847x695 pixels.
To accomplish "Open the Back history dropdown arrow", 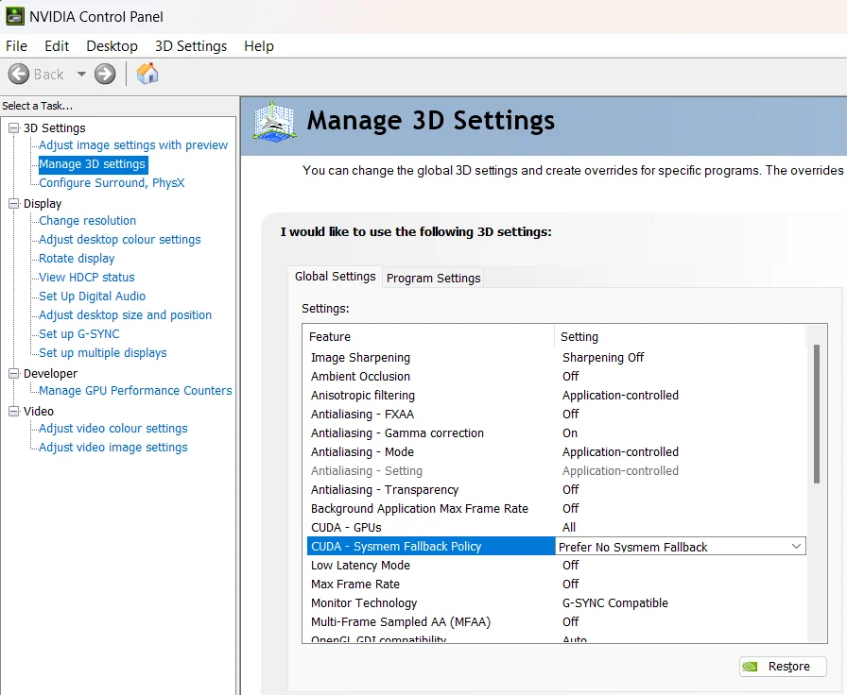I will [x=81, y=74].
